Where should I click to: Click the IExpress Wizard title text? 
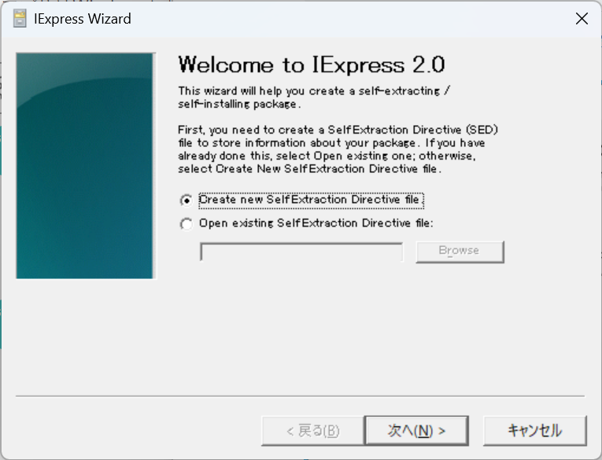tap(82, 19)
